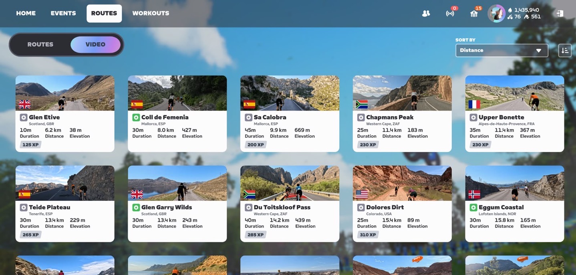Click the route badge icon beside Upper Bonette
The width and height of the screenshot is (576, 275).
coord(473,117)
